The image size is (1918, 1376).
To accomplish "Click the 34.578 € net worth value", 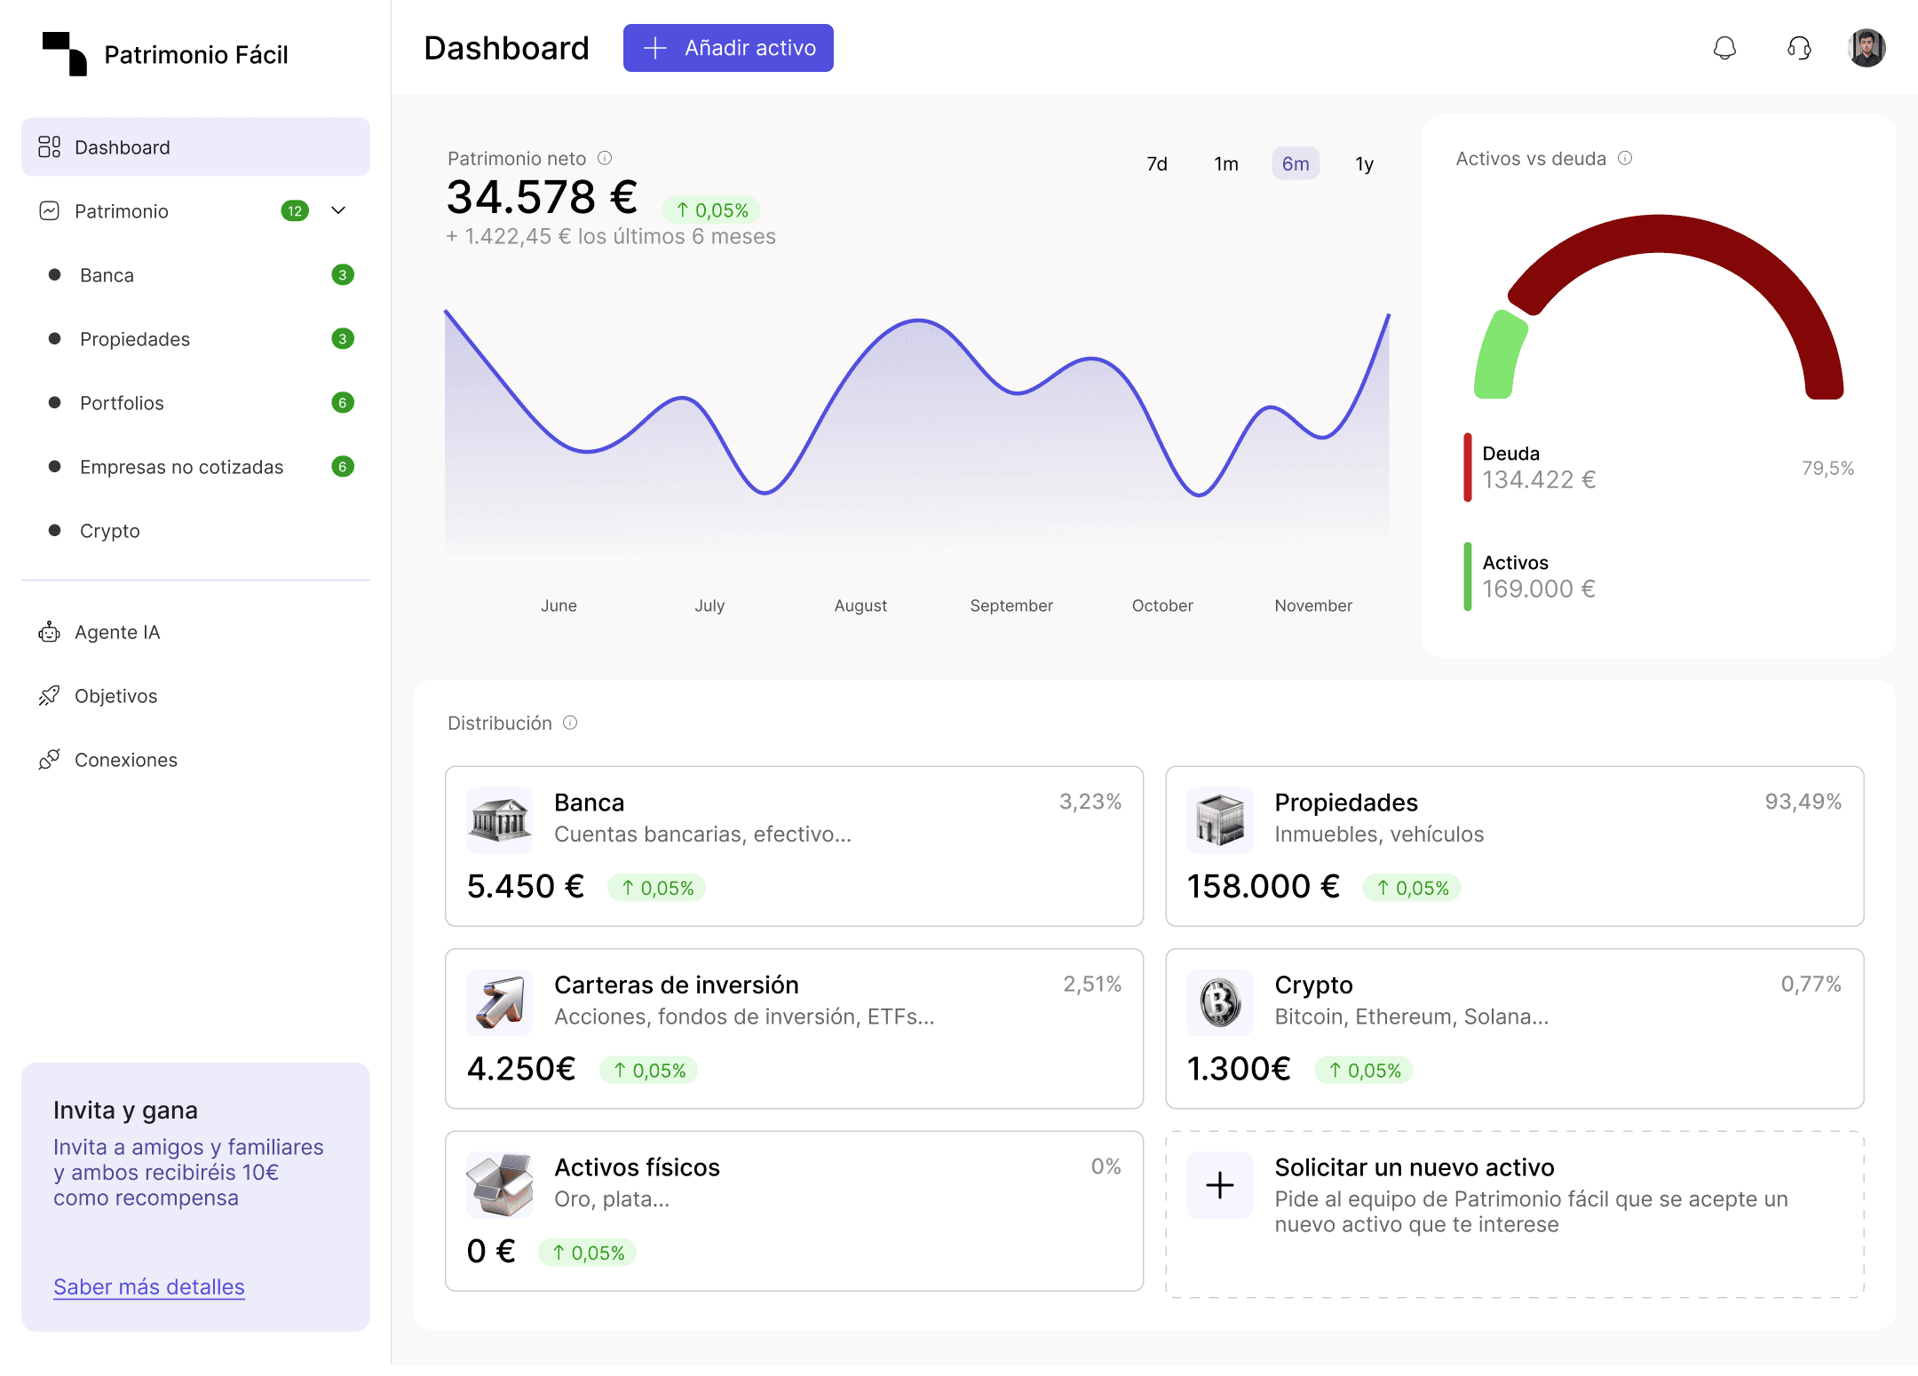I will point(543,196).
